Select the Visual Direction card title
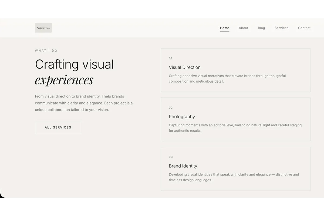The image size is (324, 216). (185, 67)
